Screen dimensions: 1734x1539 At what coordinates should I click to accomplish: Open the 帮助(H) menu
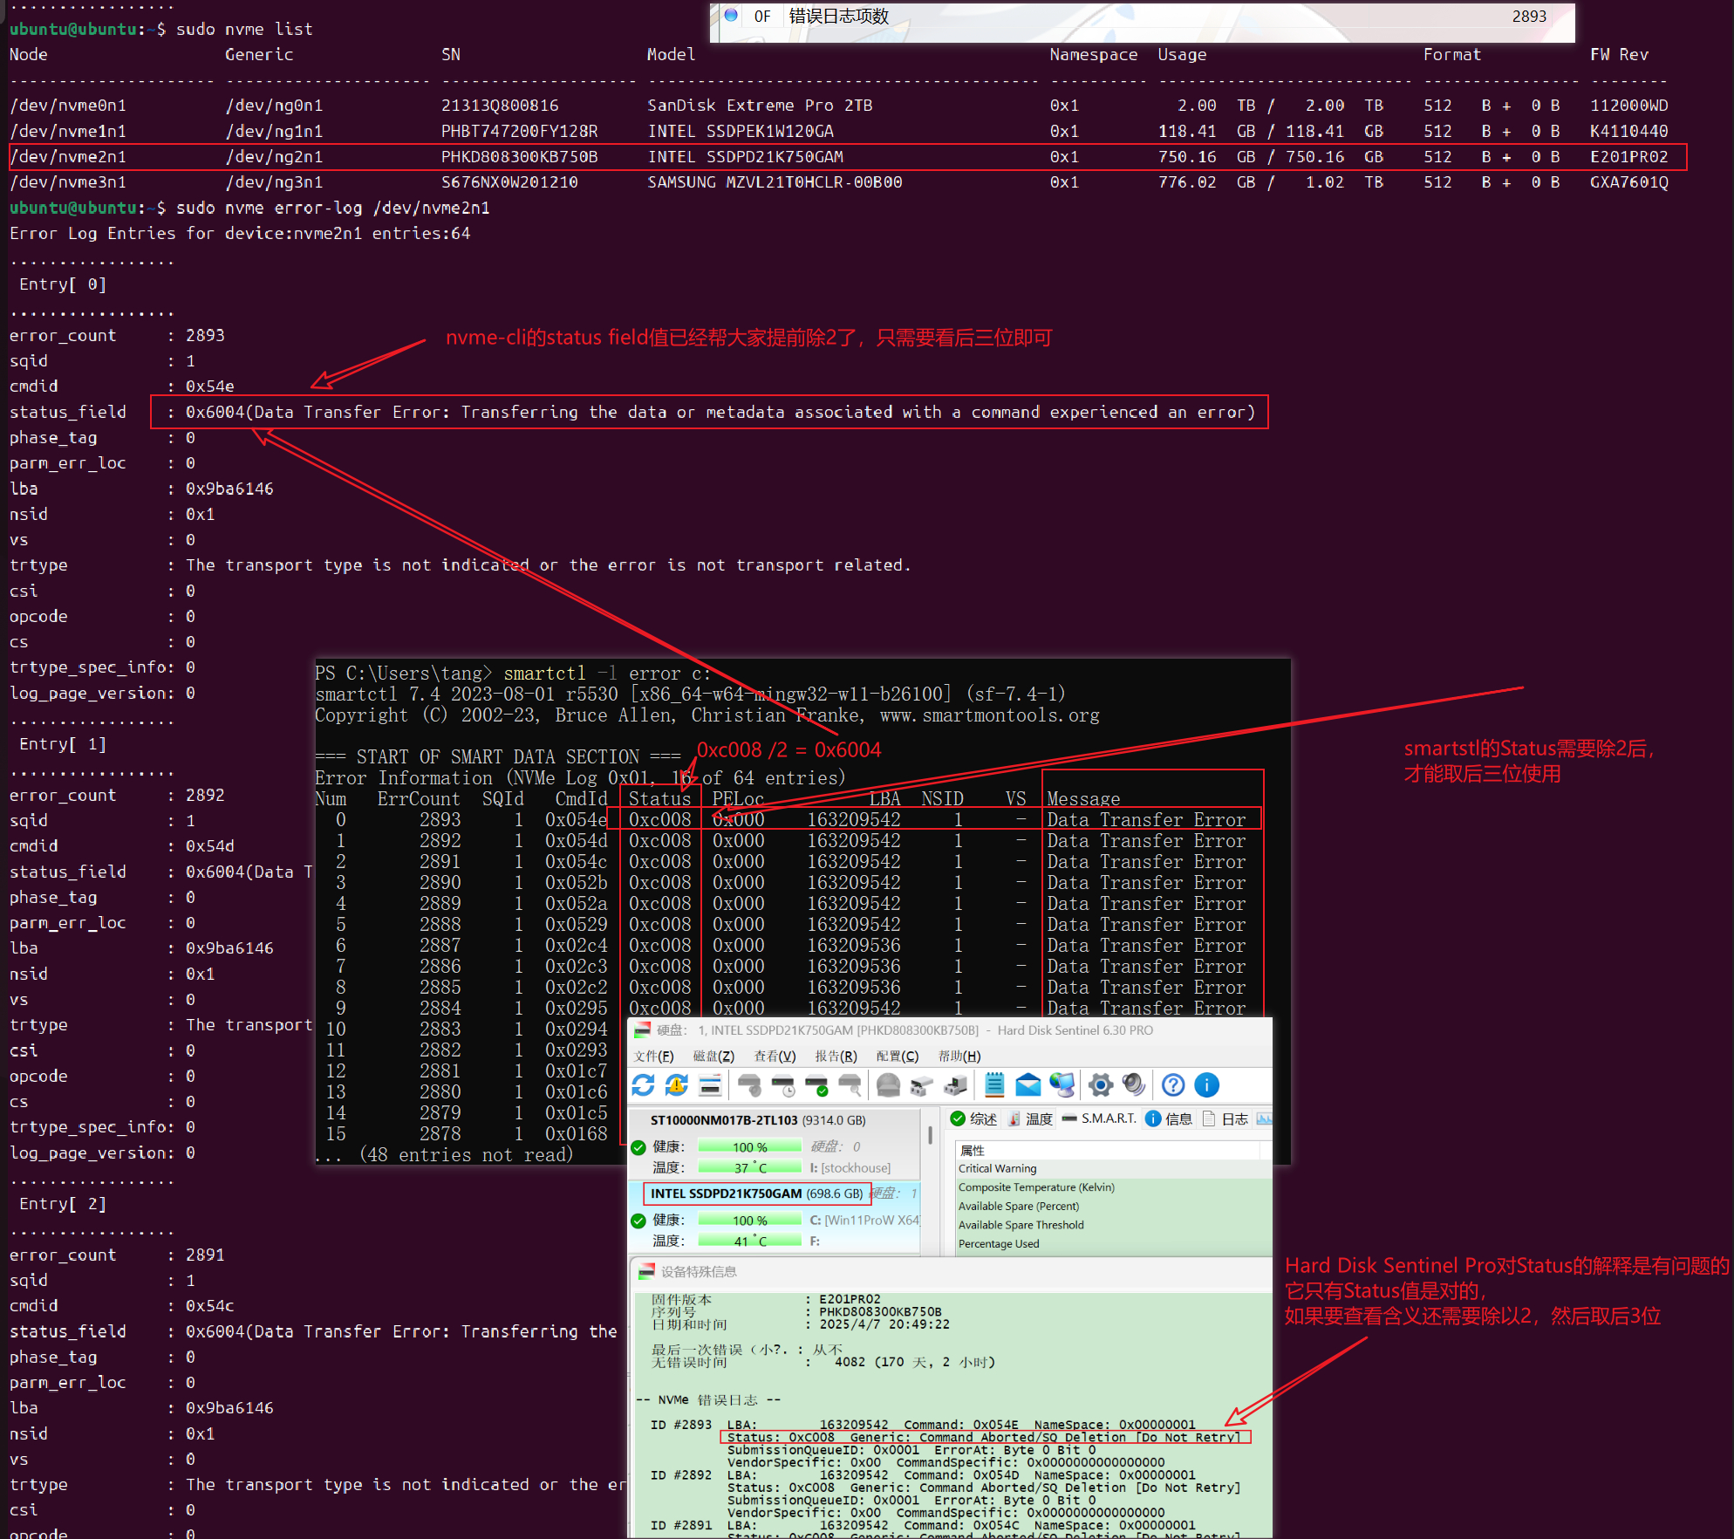coord(959,1056)
